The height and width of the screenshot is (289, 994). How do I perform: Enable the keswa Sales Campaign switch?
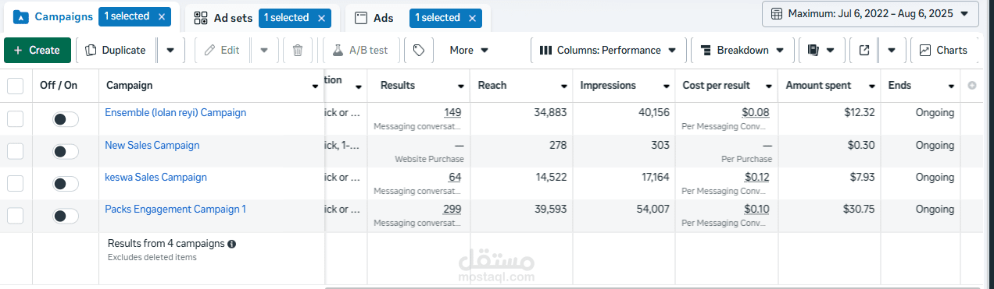(66, 184)
